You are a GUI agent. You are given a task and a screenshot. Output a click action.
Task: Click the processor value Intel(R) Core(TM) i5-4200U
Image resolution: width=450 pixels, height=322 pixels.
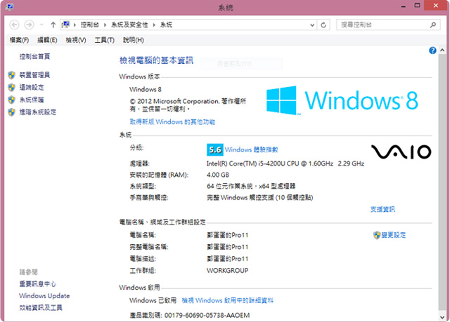(x=285, y=163)
